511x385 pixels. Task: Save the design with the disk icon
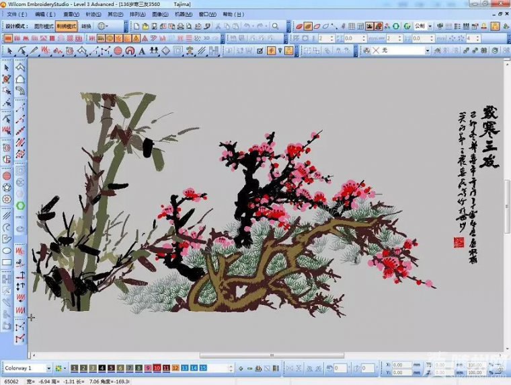[155, 26]
